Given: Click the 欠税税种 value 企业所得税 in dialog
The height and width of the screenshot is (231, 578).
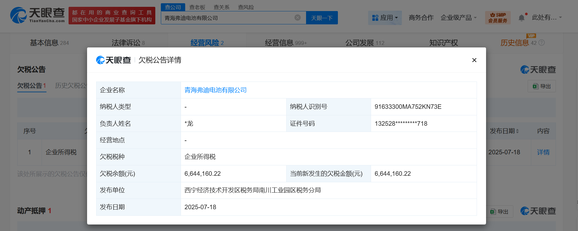Looking at the screenshot, I should [x=200, y=157].
